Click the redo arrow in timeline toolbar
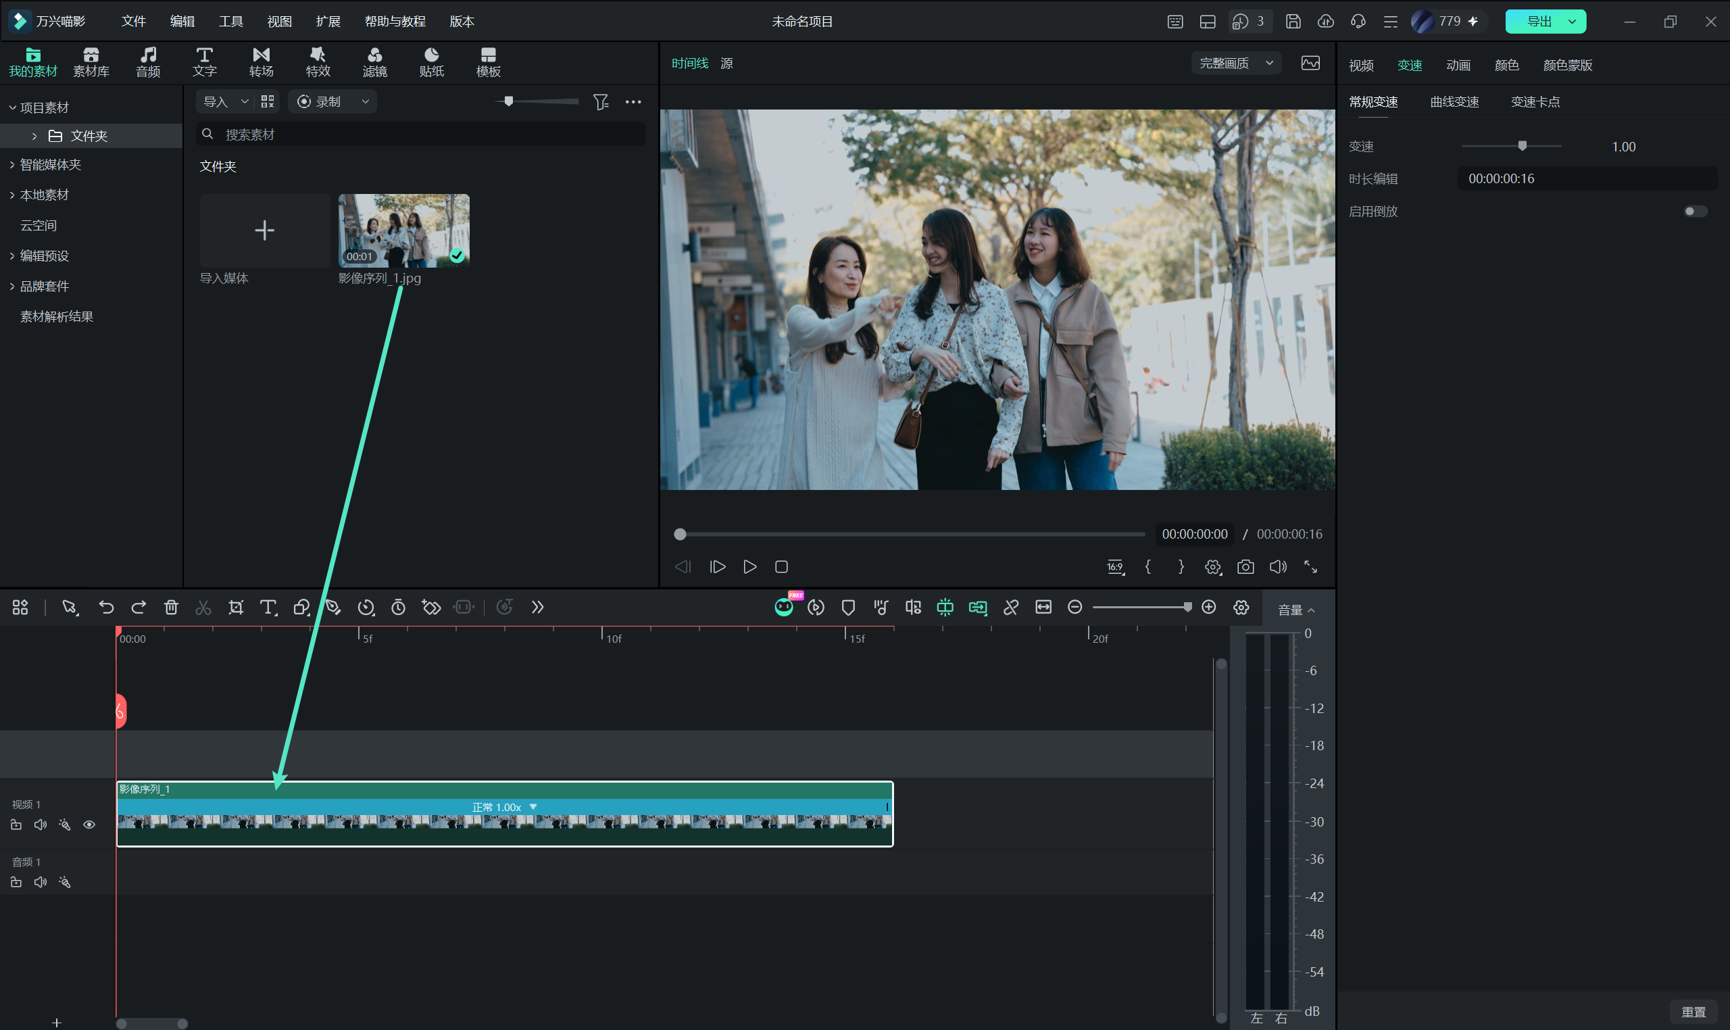Screen dimensions: 1730x1030 click(x=139, y=608)
